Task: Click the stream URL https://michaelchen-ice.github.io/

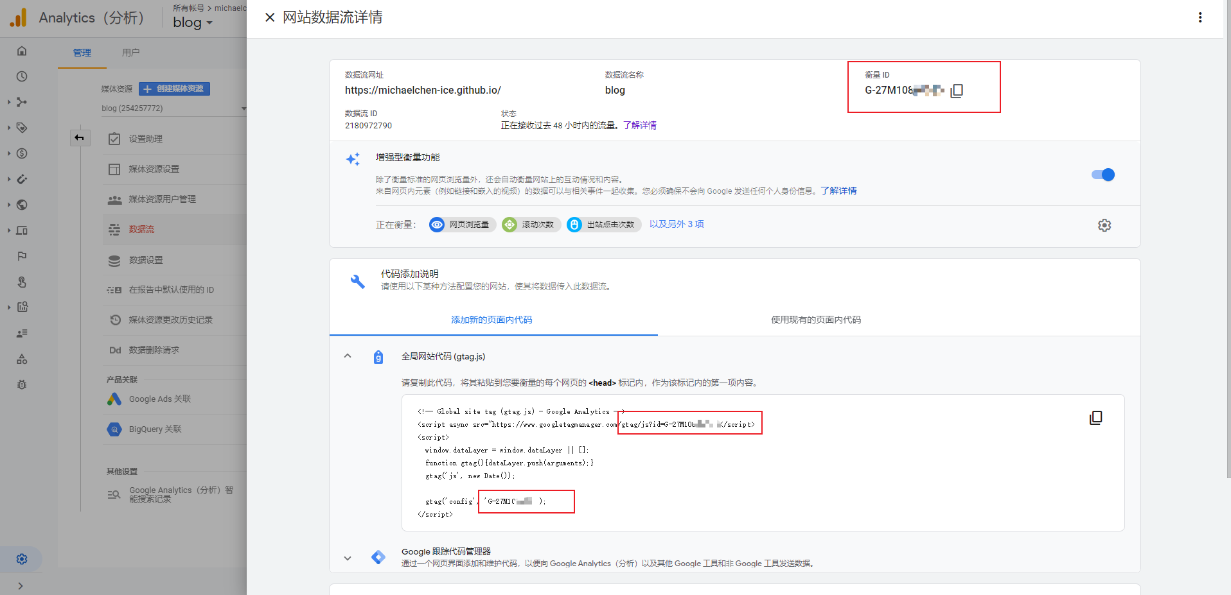Action: point(423,90)
